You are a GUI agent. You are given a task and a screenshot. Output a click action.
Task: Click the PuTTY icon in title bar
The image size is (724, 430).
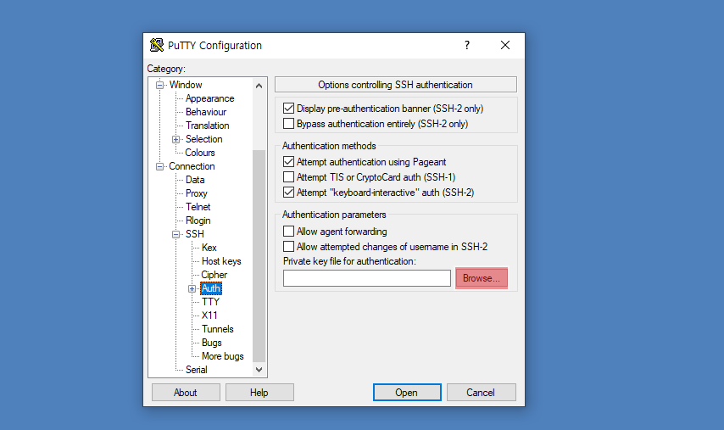[157, 45]
